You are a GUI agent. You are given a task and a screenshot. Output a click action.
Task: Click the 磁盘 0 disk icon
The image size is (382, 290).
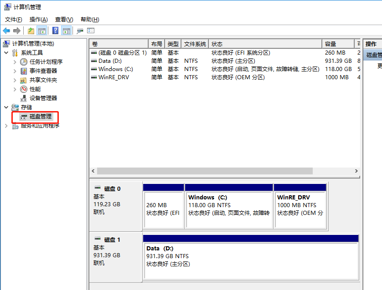click(x=98, y=188)
